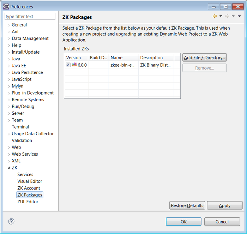Toggle the 6.0.0 ZK package checkbox

68,65
